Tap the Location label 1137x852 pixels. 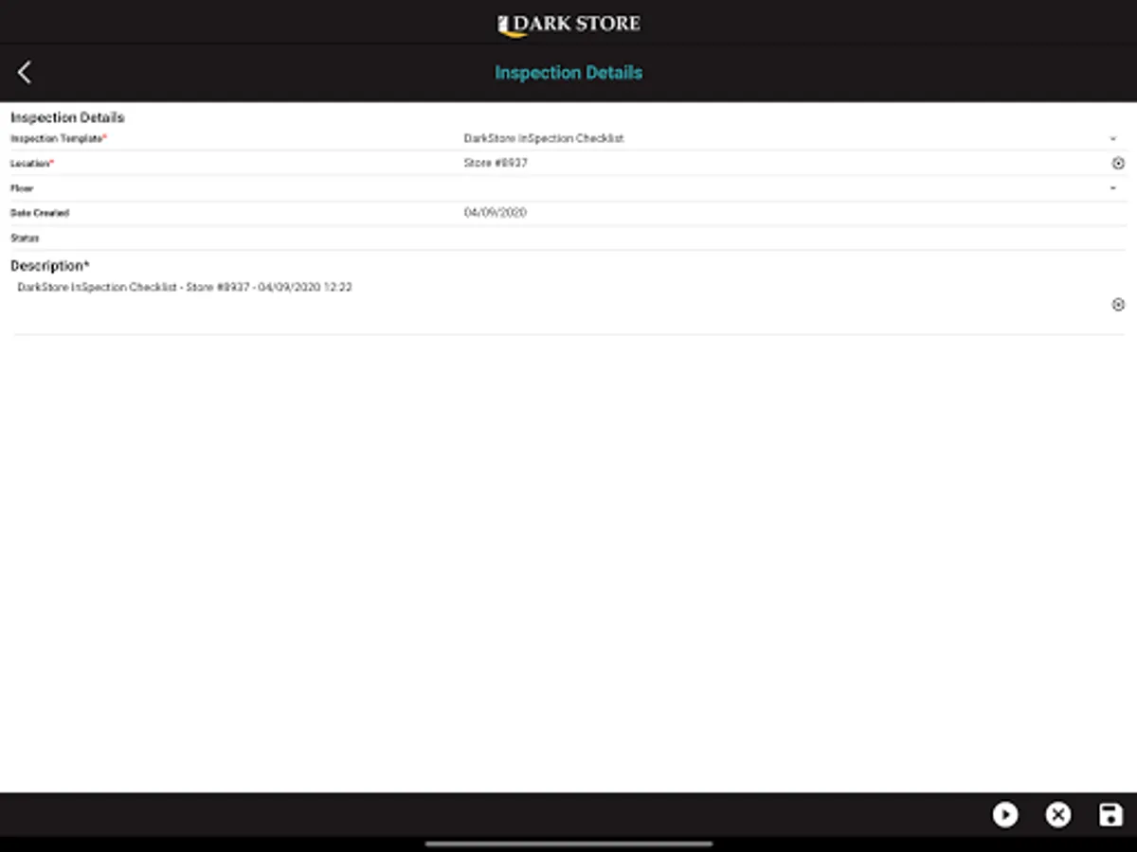[x=31, y=163]
